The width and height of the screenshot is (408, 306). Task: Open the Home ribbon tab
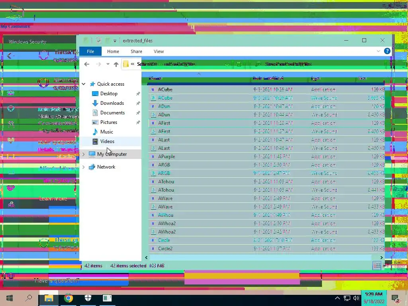click(x=113, y=51)
